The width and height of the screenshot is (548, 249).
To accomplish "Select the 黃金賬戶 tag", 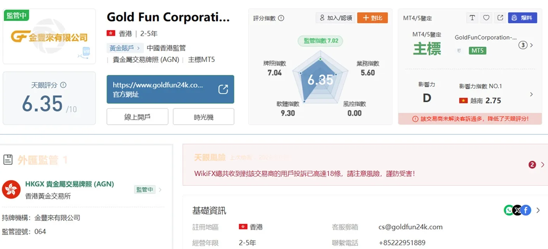I will 125,48.
